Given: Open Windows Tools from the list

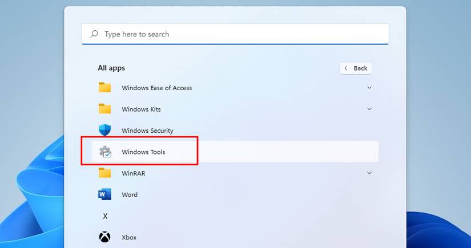Looking at the screenshot, I should [235, 152].
